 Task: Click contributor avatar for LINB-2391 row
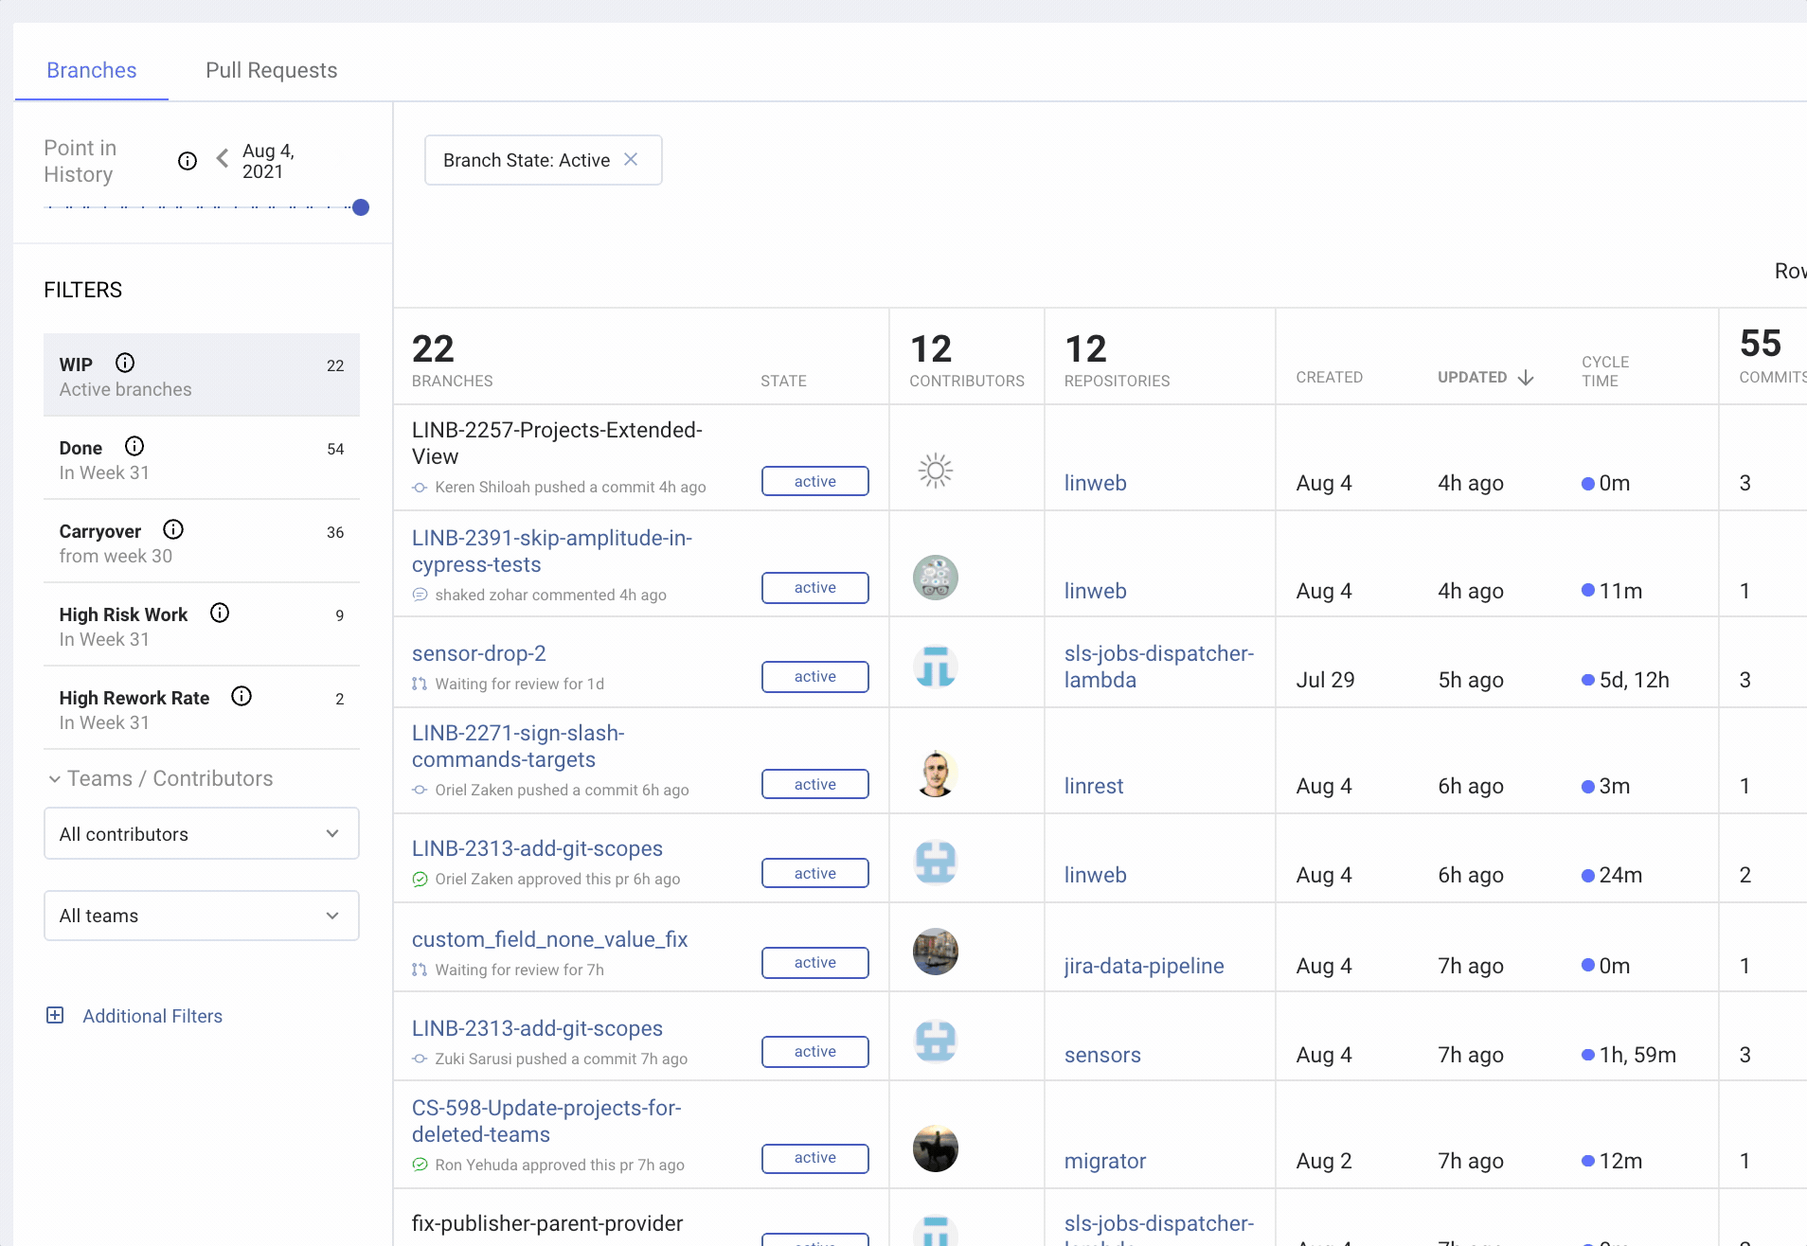936,578
